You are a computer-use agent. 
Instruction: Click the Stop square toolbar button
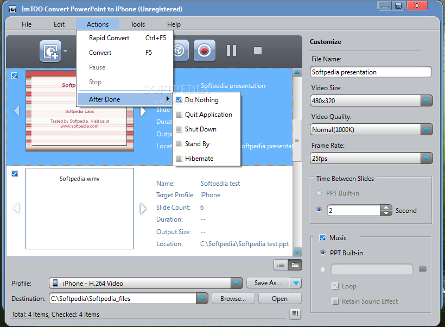click(x=258, y=51)
